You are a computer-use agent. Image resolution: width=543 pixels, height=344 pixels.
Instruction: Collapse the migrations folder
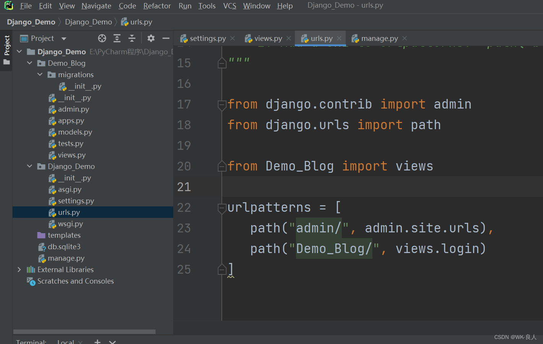[x=40, y=75]
